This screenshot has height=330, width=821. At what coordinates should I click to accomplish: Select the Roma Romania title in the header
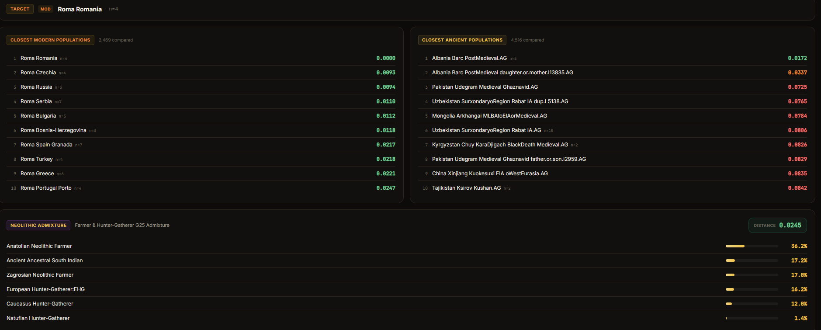point(80,9)
